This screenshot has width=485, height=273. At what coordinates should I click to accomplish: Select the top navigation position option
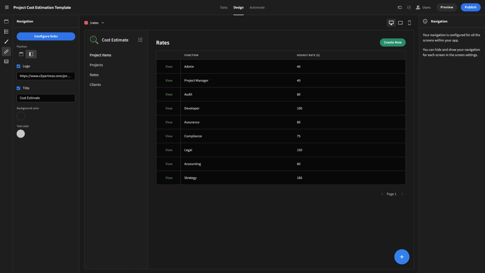tap(21, 54)
